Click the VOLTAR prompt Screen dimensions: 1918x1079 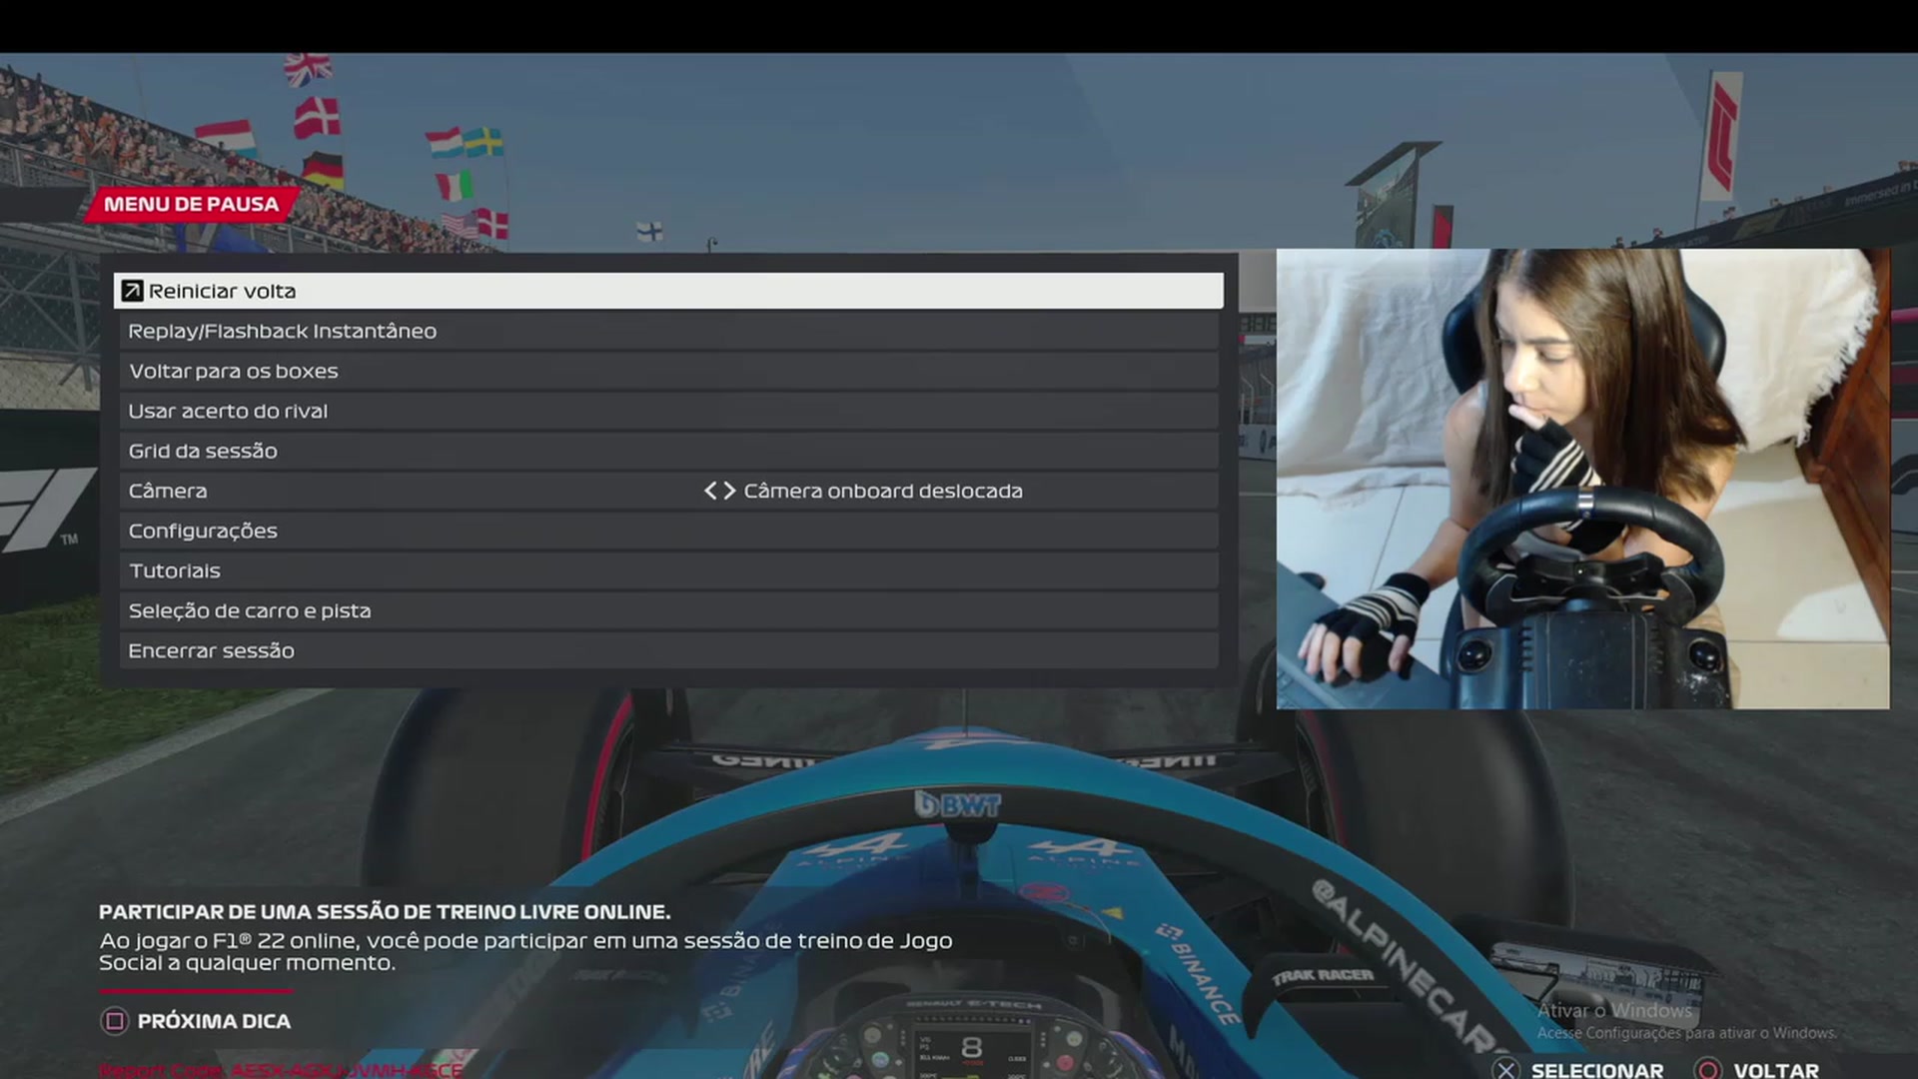1776,1070
